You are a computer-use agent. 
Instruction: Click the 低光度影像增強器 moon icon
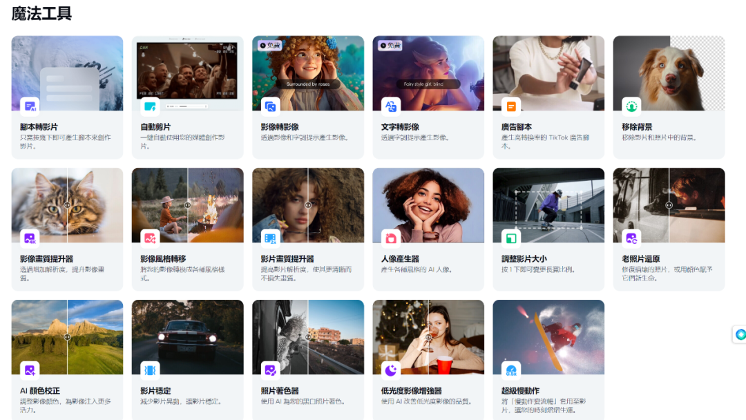390,370
